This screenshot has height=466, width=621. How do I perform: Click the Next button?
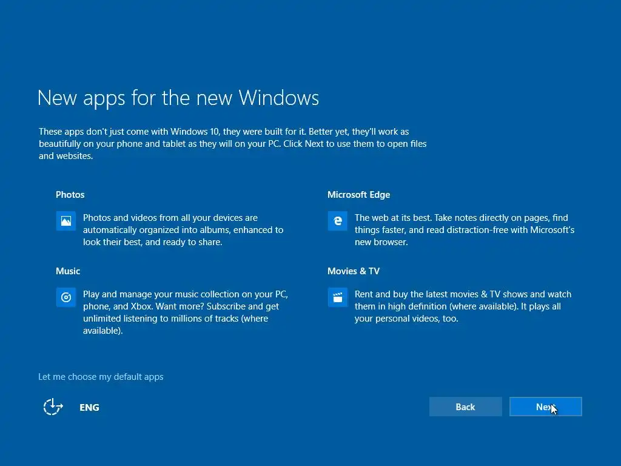pos(545,407)
